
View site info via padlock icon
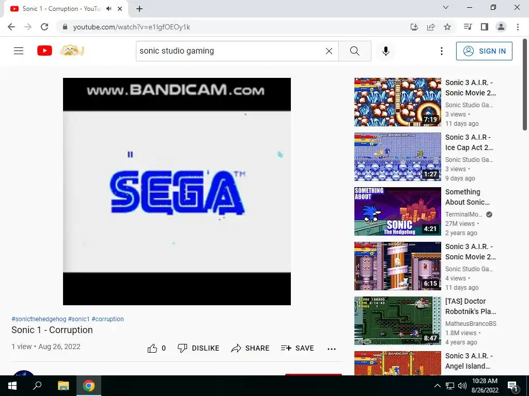[66, 27]
